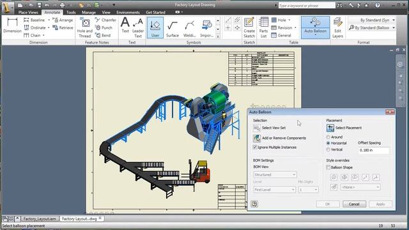409x230 pixels.
Task: Select the Punch note tool
Action: 104,27
